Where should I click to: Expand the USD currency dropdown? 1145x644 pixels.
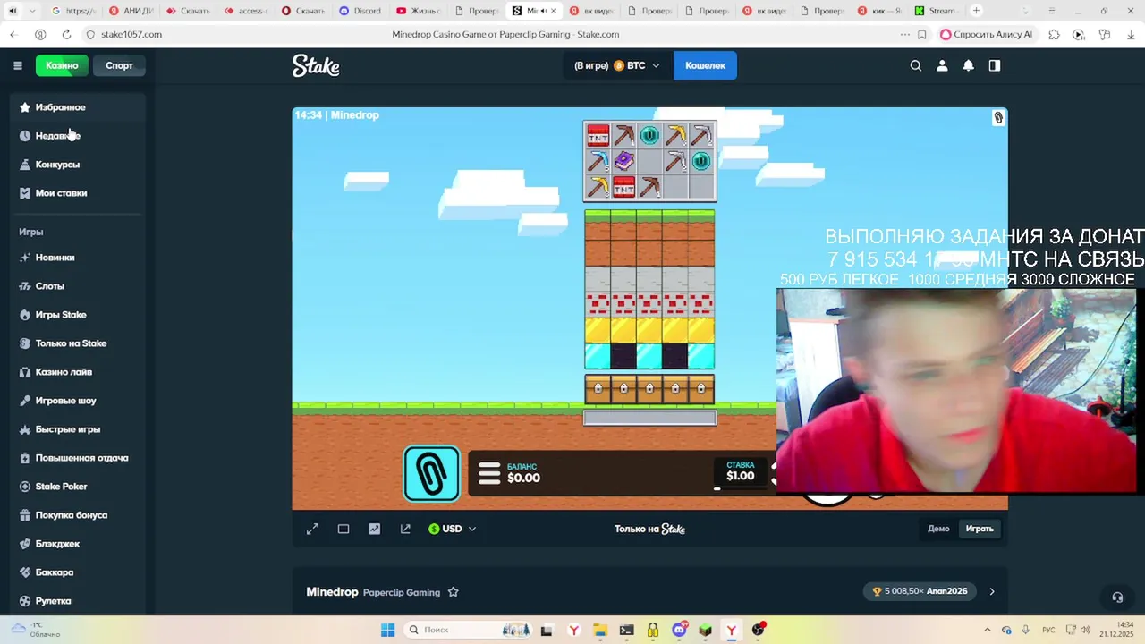[453, 529]
